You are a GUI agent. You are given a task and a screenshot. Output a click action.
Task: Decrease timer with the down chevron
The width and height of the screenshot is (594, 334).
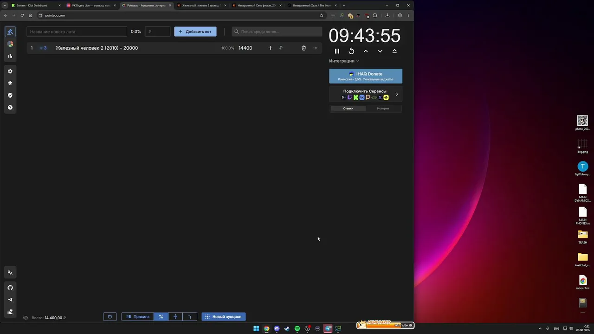(380, 51)
